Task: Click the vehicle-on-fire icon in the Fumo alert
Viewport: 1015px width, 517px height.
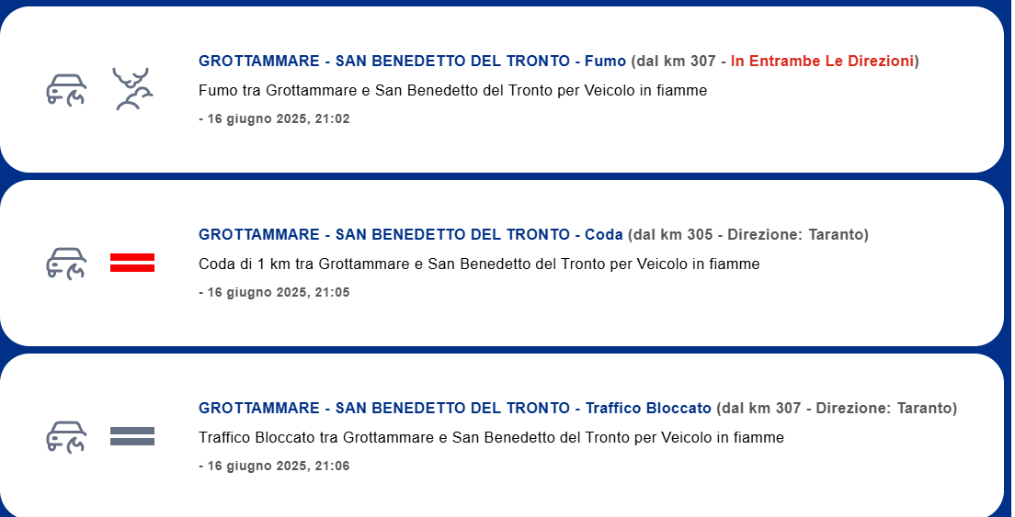Action: coord(66,90)
